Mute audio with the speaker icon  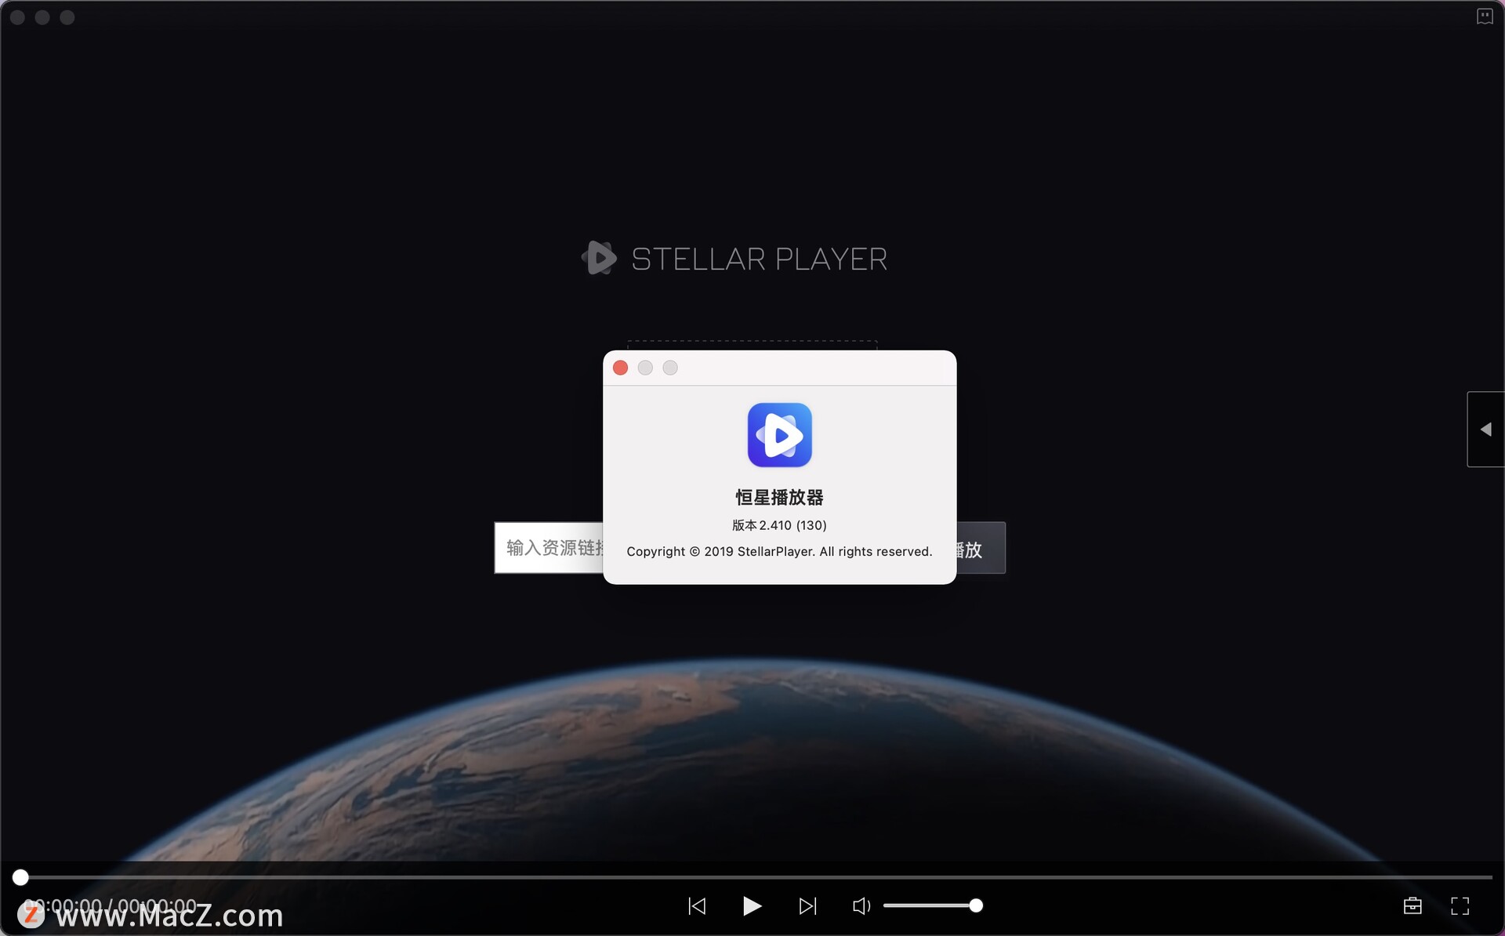(x=861, y=906)
